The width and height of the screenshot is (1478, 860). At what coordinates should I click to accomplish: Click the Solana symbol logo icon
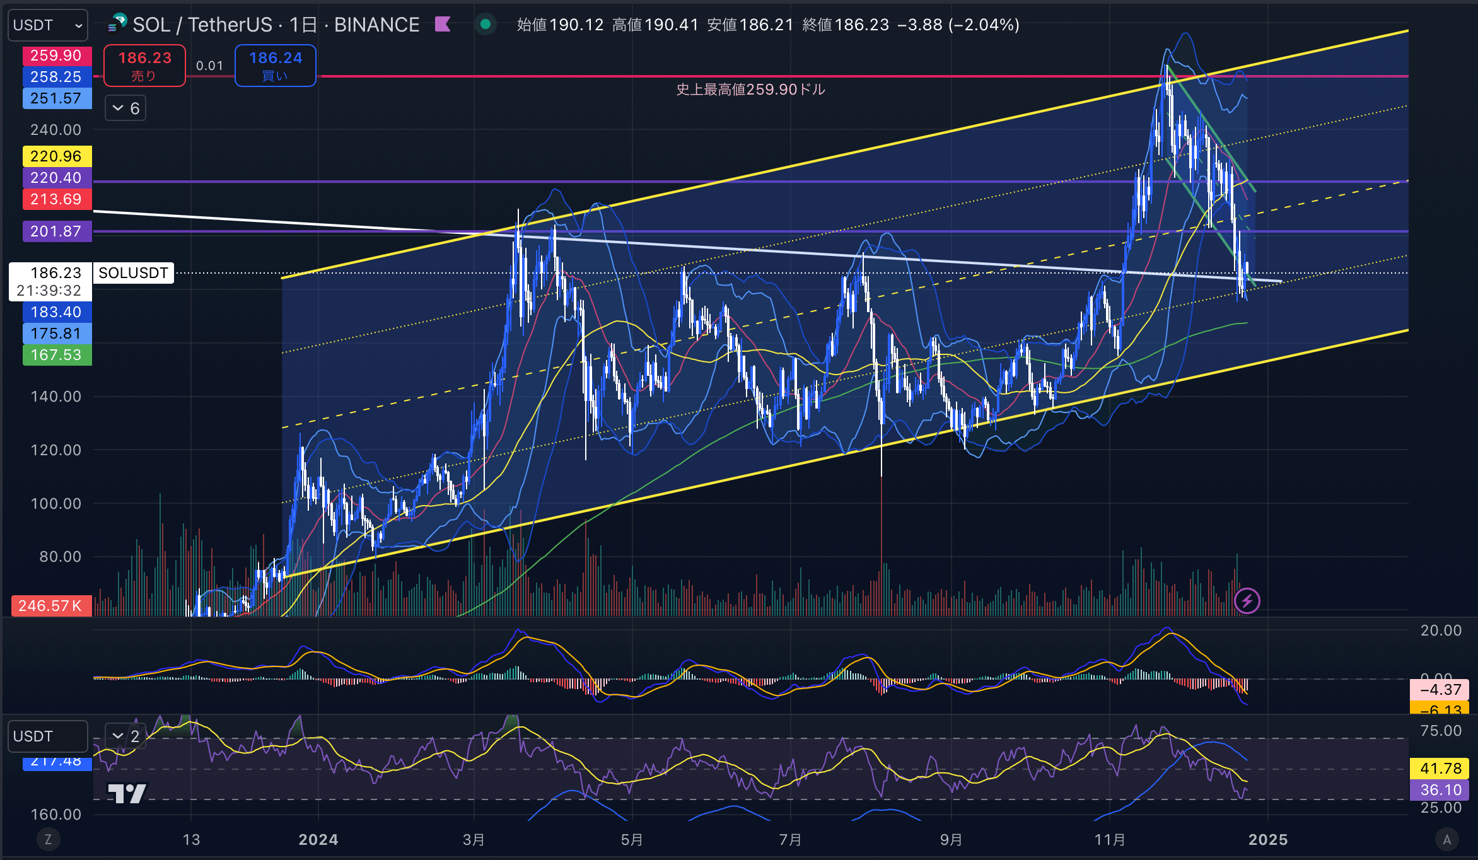tap(117, 24)
